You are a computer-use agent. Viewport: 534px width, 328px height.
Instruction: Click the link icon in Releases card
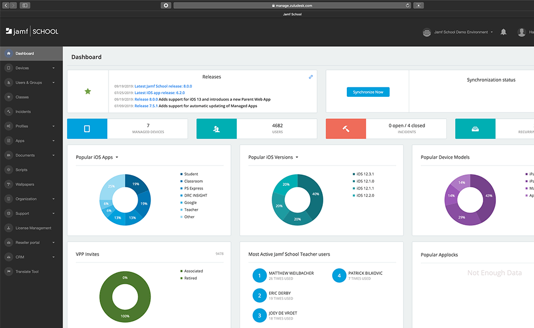pos(311,77)
